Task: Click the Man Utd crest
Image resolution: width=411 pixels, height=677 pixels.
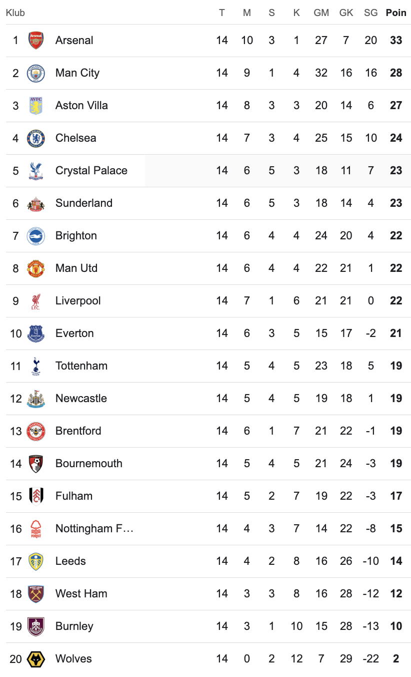Action: (x=36, y=268)
